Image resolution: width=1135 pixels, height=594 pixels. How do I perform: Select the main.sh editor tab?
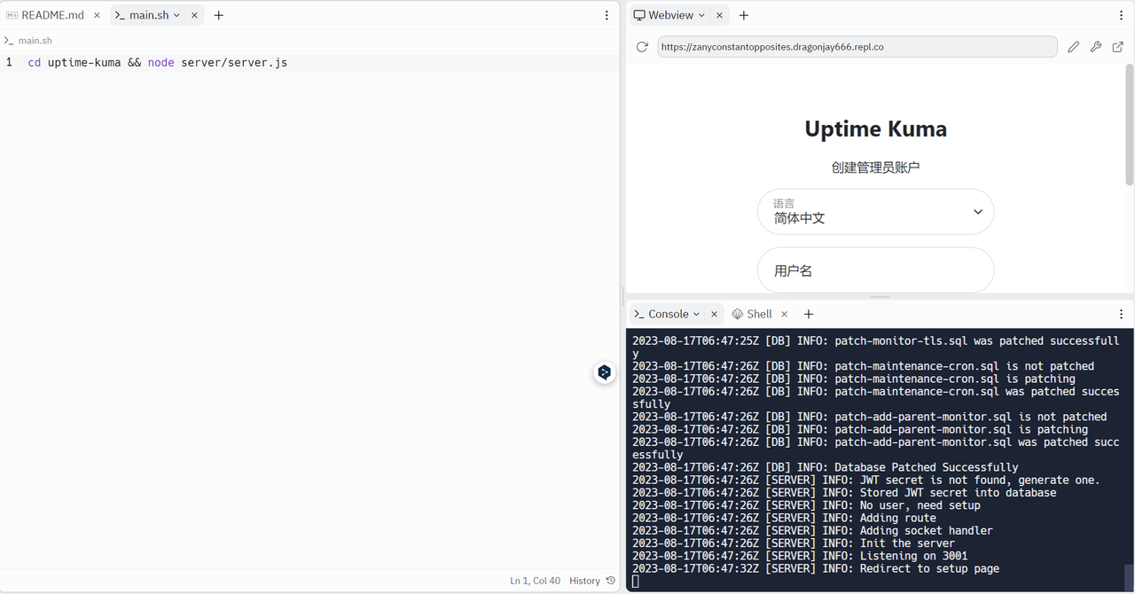pyautogui.click(x=149, y=15)
